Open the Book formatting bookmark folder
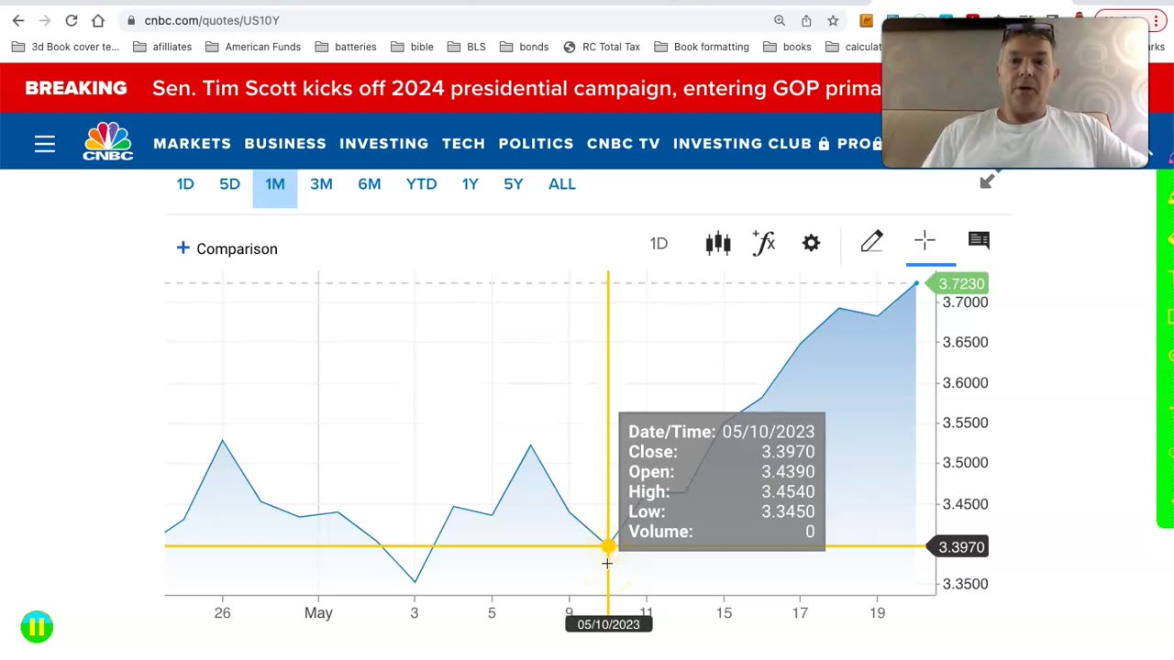 (702, 47)
